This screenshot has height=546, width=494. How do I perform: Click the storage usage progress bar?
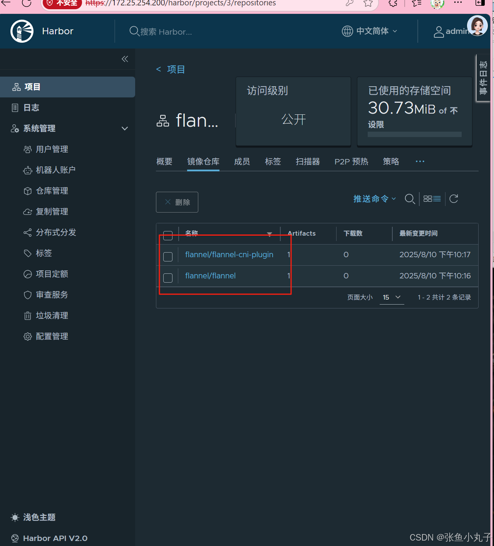click(415, 134)
